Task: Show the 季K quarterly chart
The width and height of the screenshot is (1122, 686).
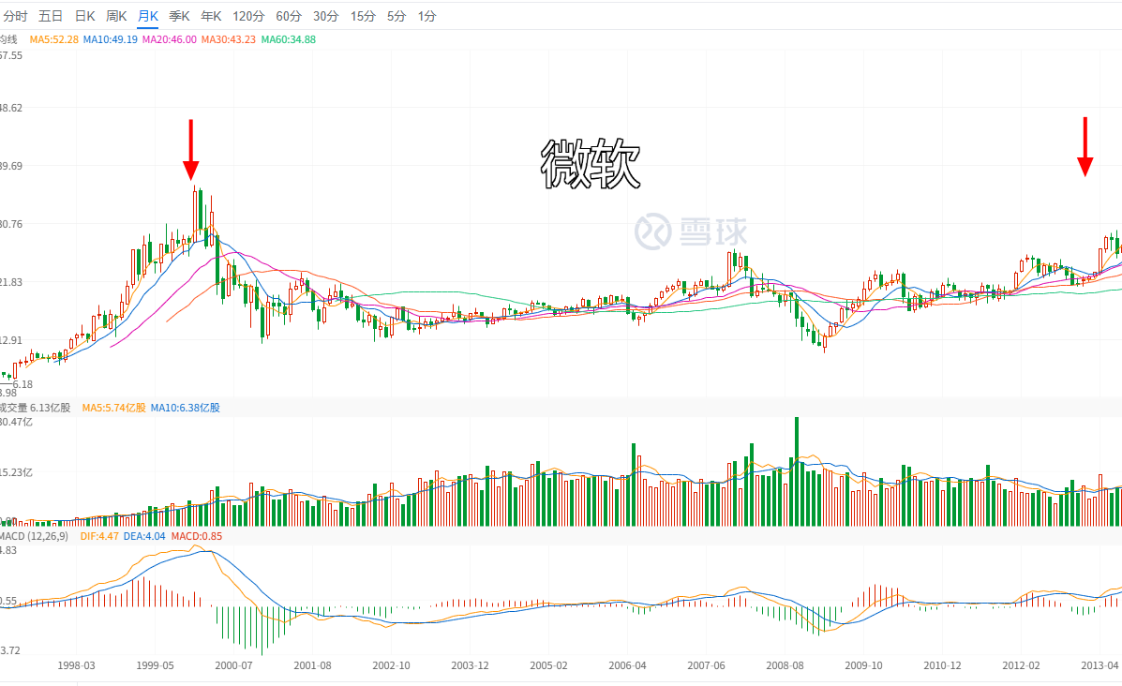Action: [180, 16]
